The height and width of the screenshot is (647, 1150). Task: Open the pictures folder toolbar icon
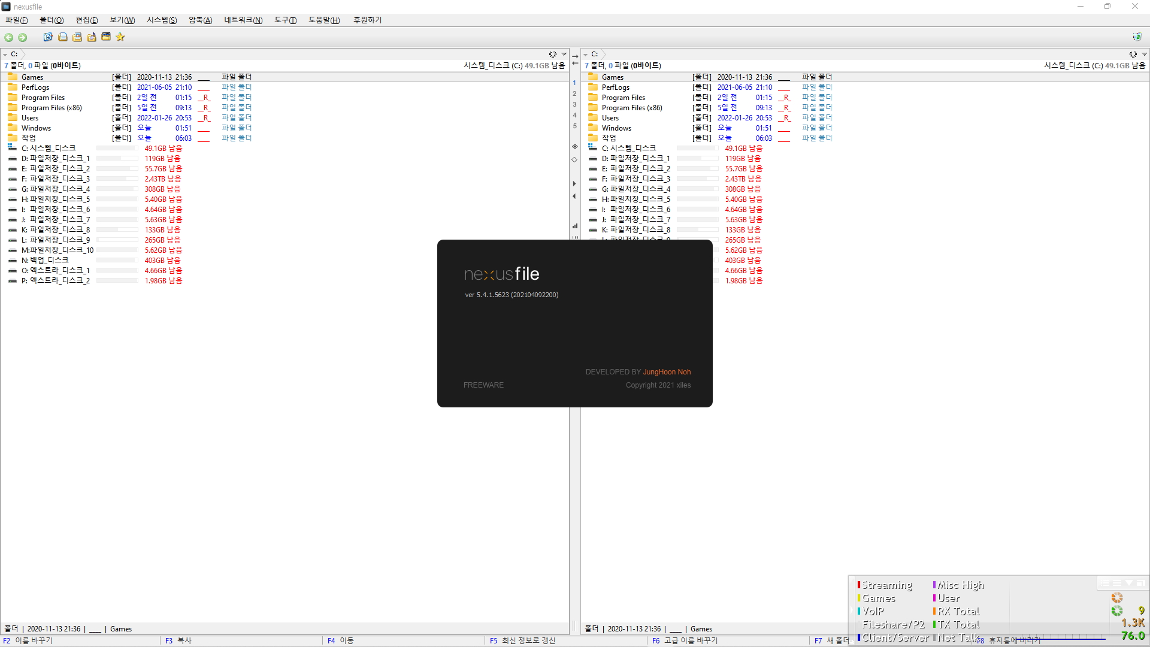point(77,37)
